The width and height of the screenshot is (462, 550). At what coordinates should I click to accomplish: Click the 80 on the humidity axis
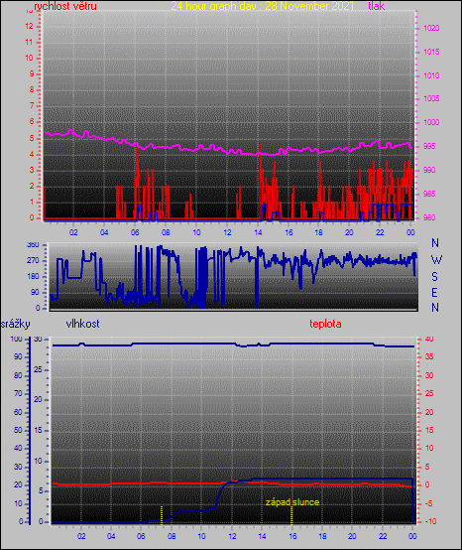tap(18, 375)
